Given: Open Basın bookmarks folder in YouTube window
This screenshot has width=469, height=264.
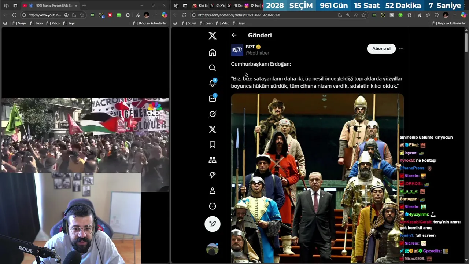Looking at the screenshot, I should (x=36, y=23).
